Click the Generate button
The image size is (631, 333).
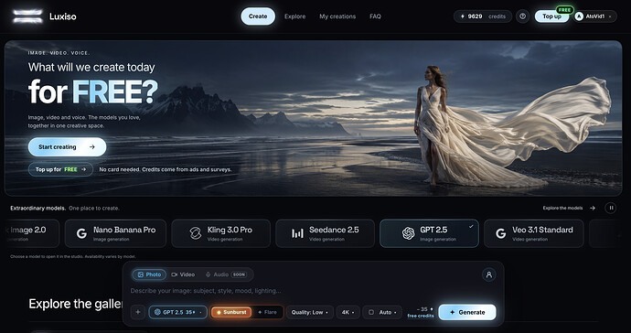pos(467,312)
